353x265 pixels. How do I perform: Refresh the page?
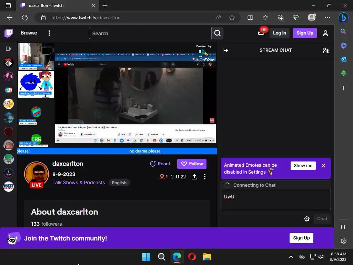pyautogui.click(x=25, y=18)
